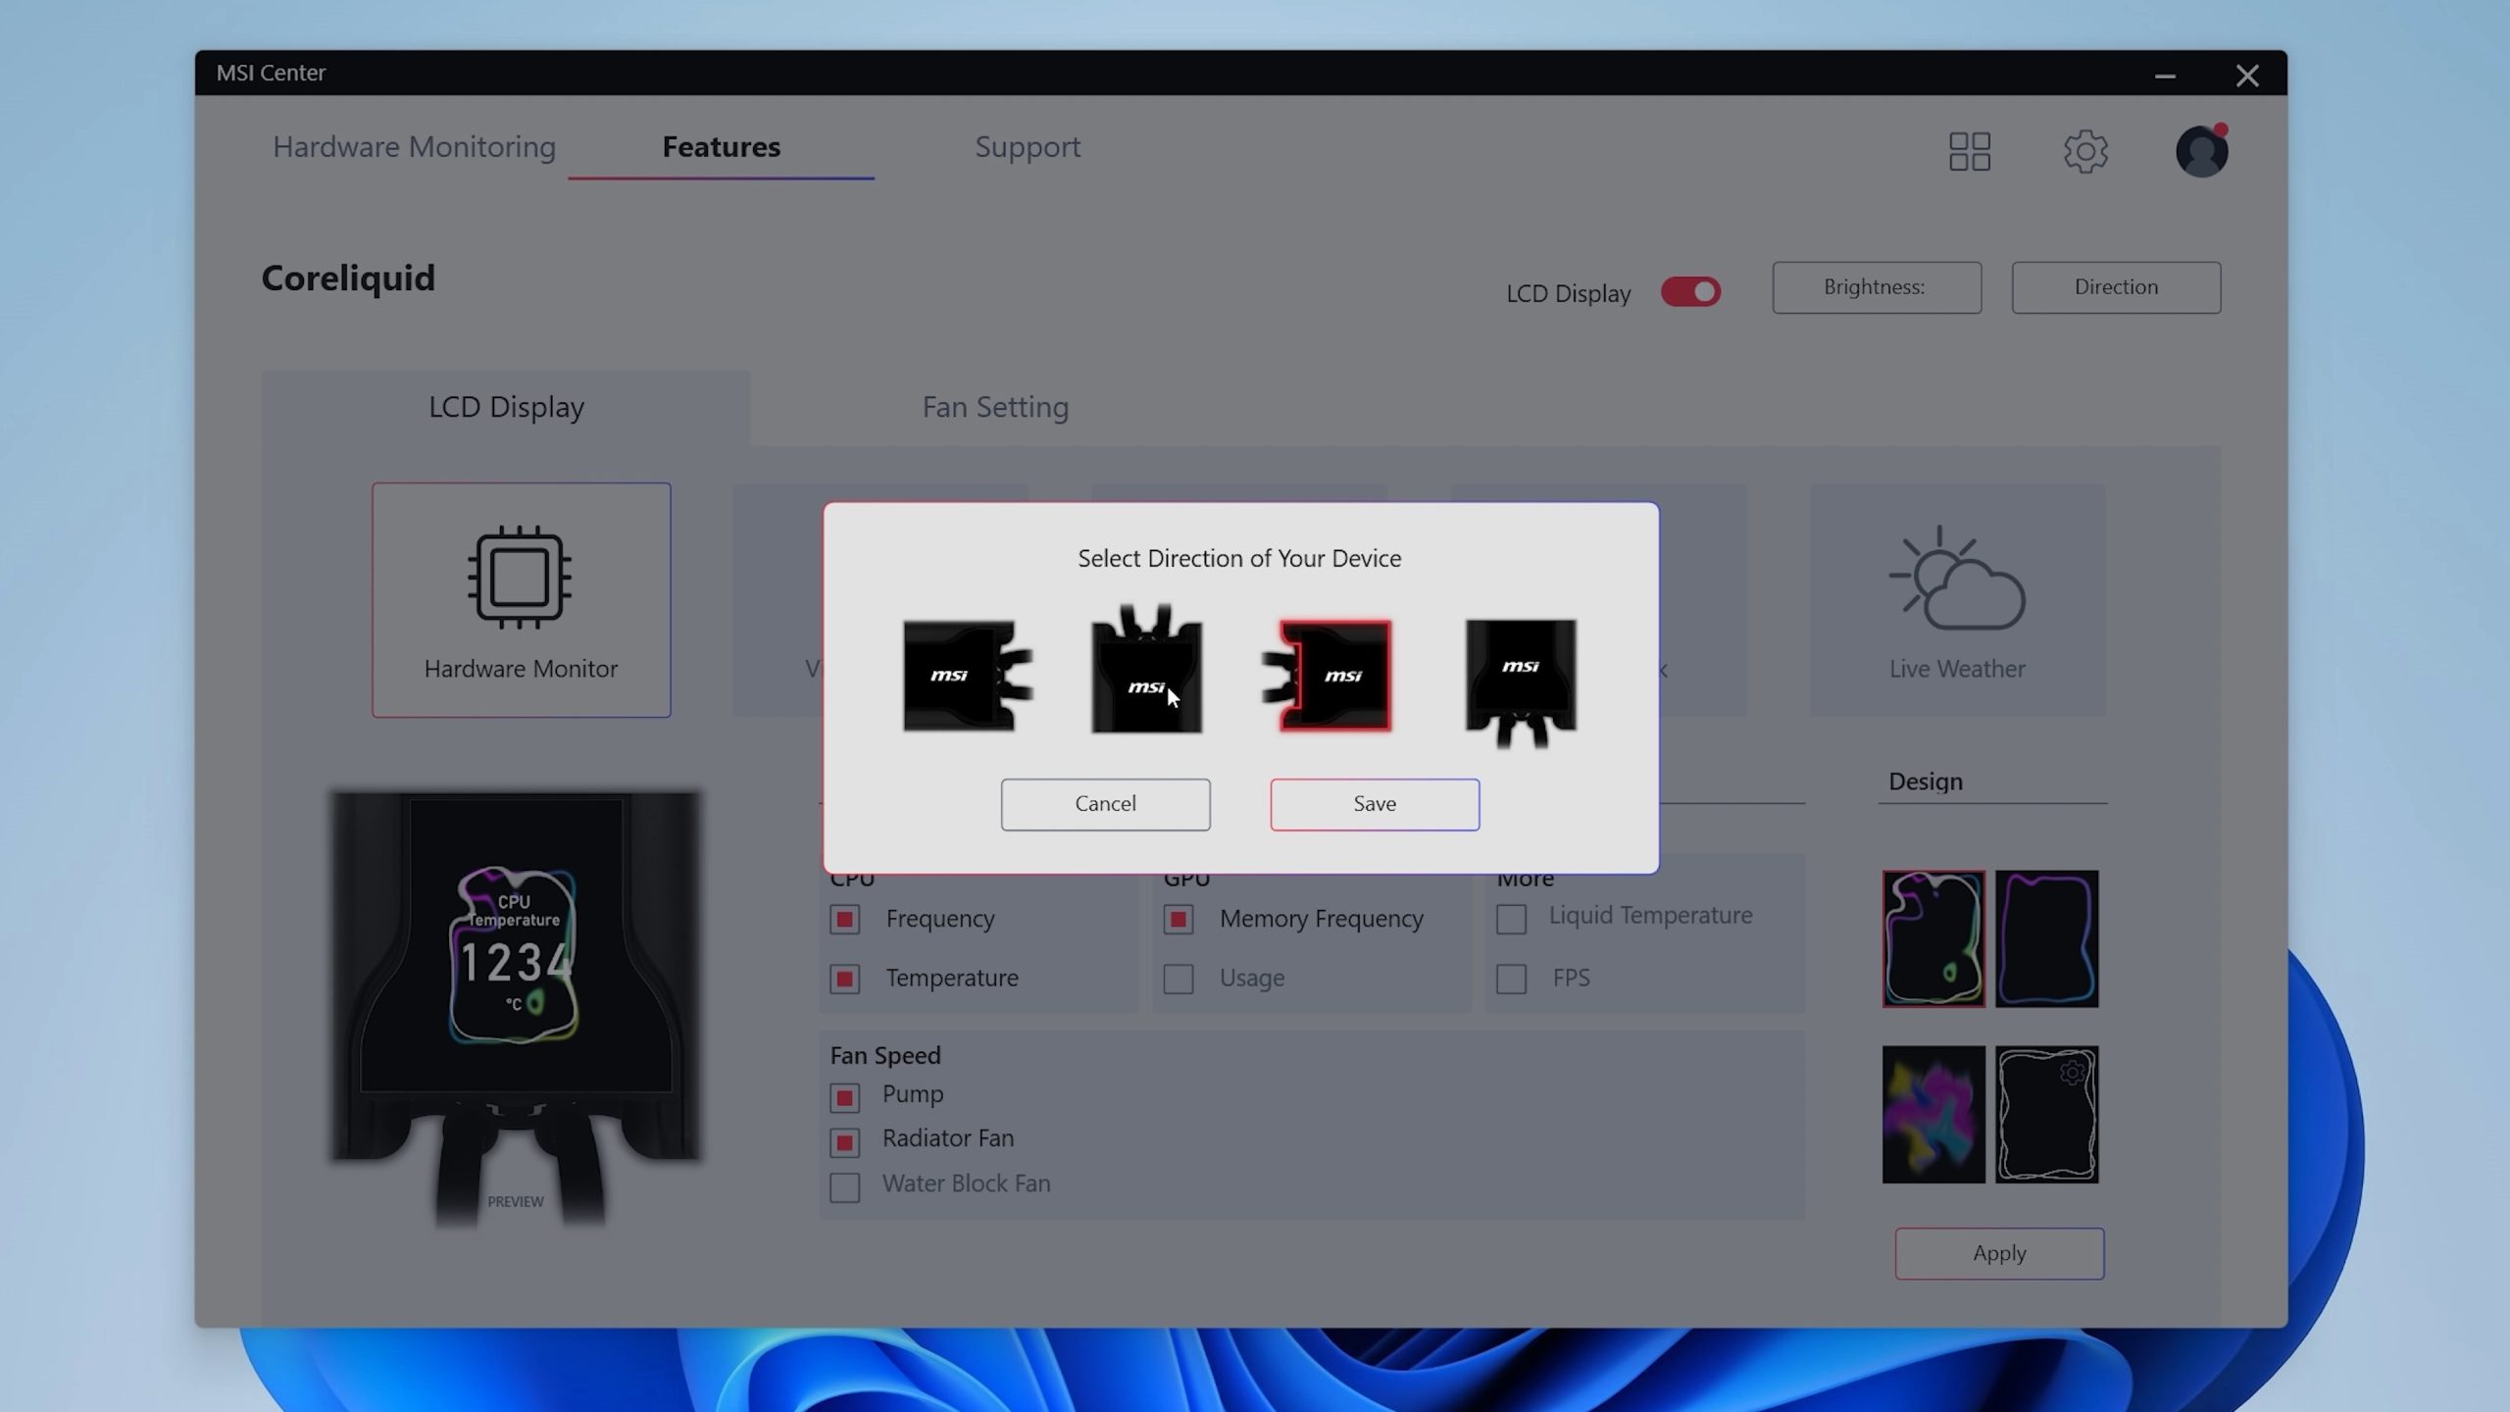Open settings gear icon
The image size is (2510, 1412).
click(x=2084, y=151)
